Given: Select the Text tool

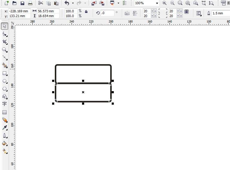Looking at the screenshot, I should (4, 104).
